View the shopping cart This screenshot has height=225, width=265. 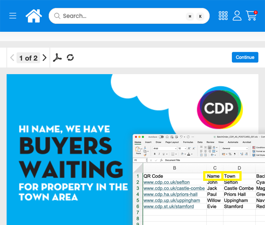point(251,16)
